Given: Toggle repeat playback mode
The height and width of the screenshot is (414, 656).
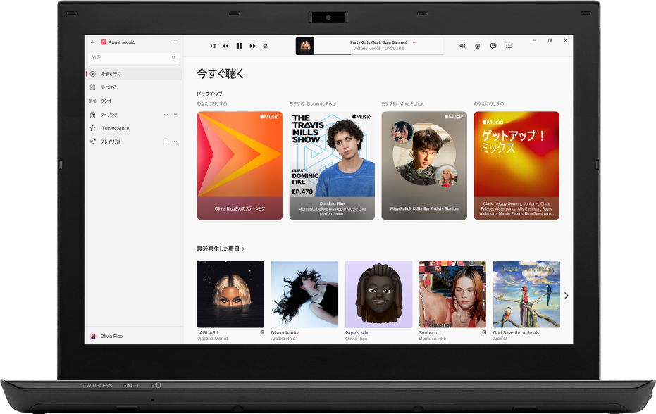Looking at the screenshot, I should [266, 45].
